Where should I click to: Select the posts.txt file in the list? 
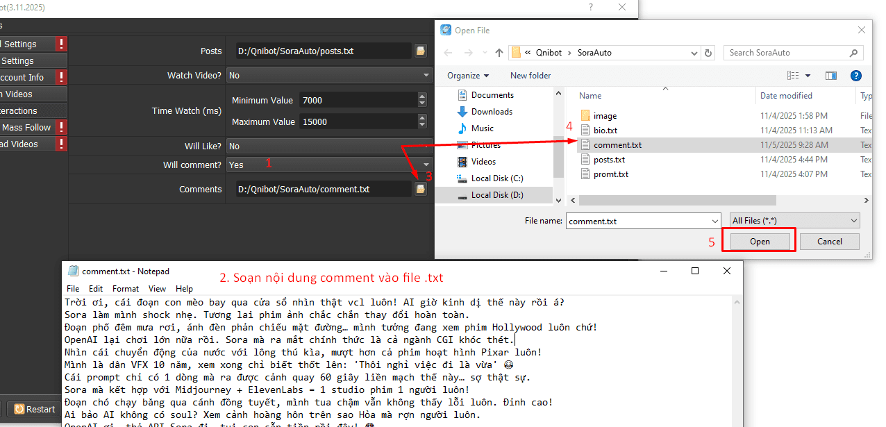click(610, 160)
